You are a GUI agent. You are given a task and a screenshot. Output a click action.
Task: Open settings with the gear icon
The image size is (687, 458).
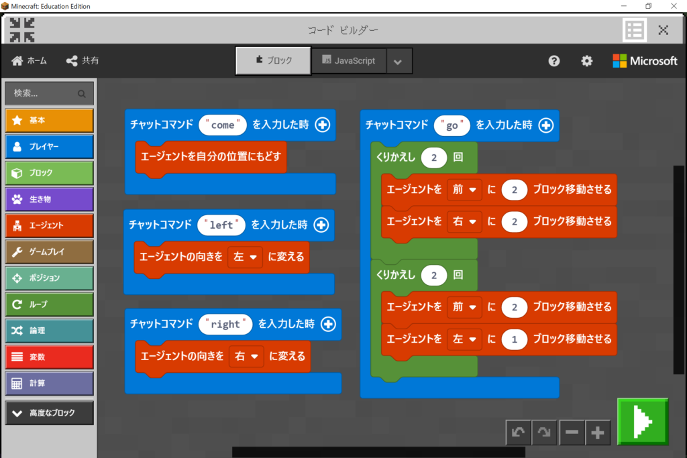tap(586, 61)
